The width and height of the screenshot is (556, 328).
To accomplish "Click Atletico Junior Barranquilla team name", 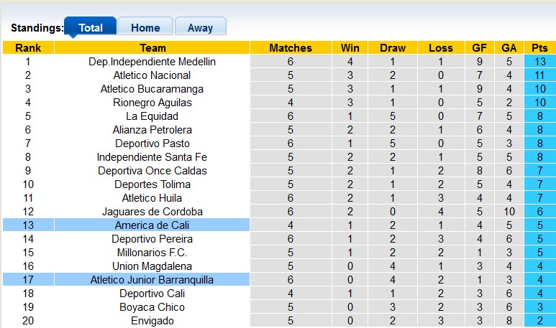I will pos(152,280).
